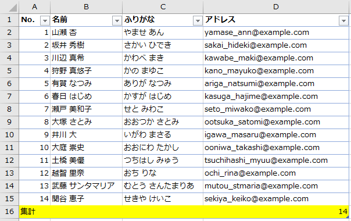The height and width of the screenshot is (221, 351).
Task: Click the total count 14 in yellow row
Action: point(343,212)
